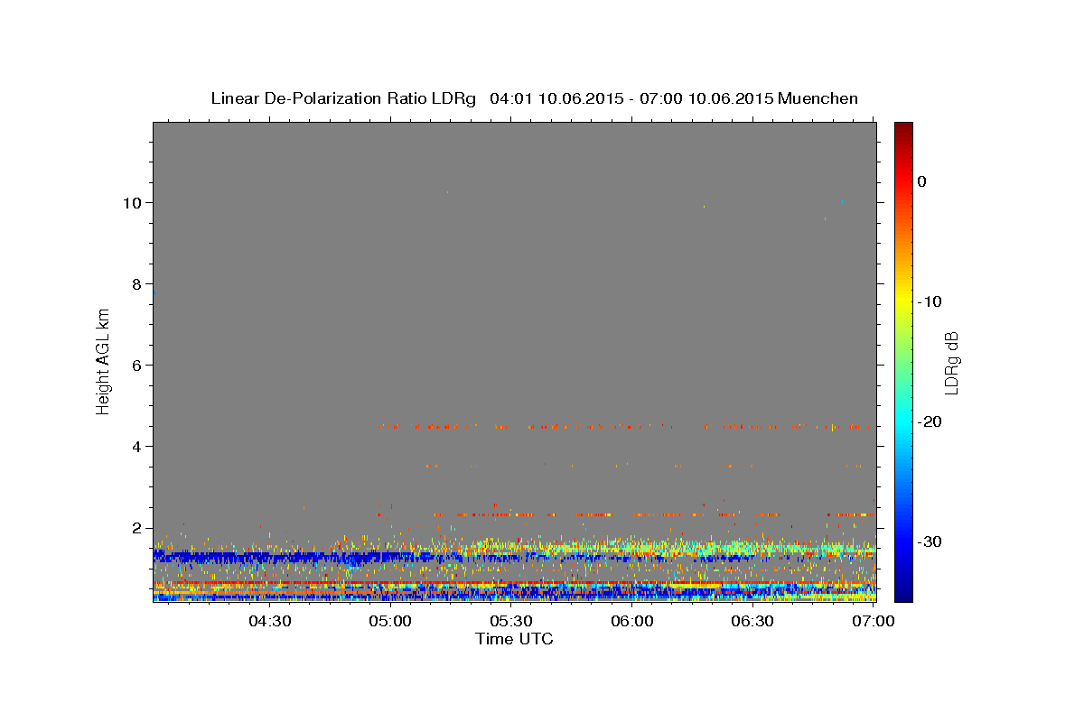Click the blue layer near 1.3 km at 04:15
Viewport: 1084px width, 722px height.
pos(210,557)
